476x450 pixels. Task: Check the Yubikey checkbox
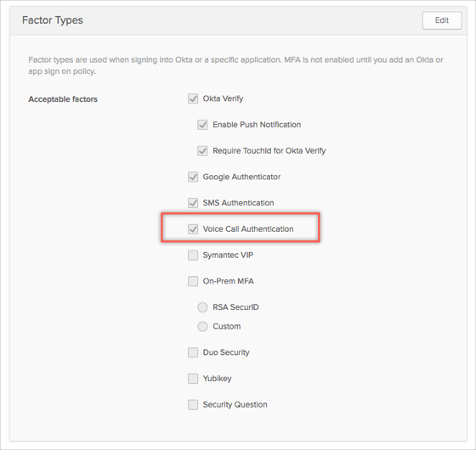point(193,379)
